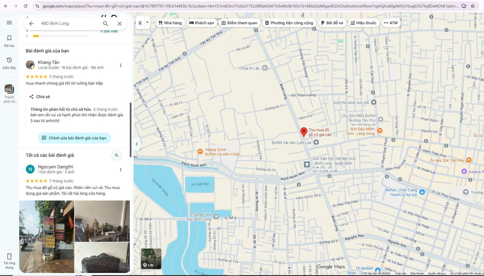The width and height of the screenshot is (484, 276).
Task: Open more options for Khang Tấn review
Action: click(120, 65)
